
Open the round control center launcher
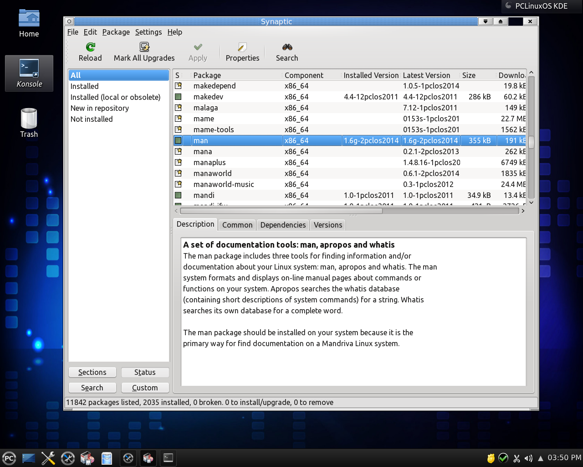tap(68, 458)
